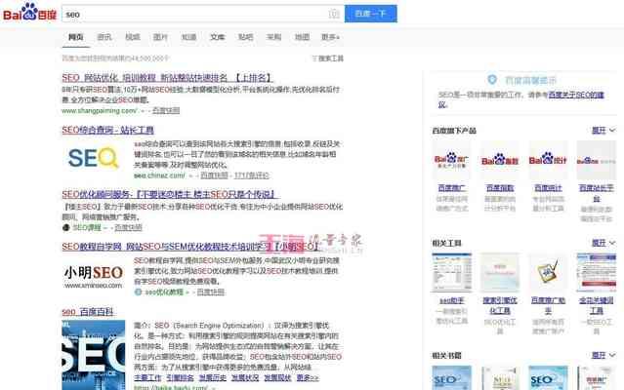Click the www.shangpaiming.com URL
The height and width of the screenshot is (390, 624).
tap(100, 111)
